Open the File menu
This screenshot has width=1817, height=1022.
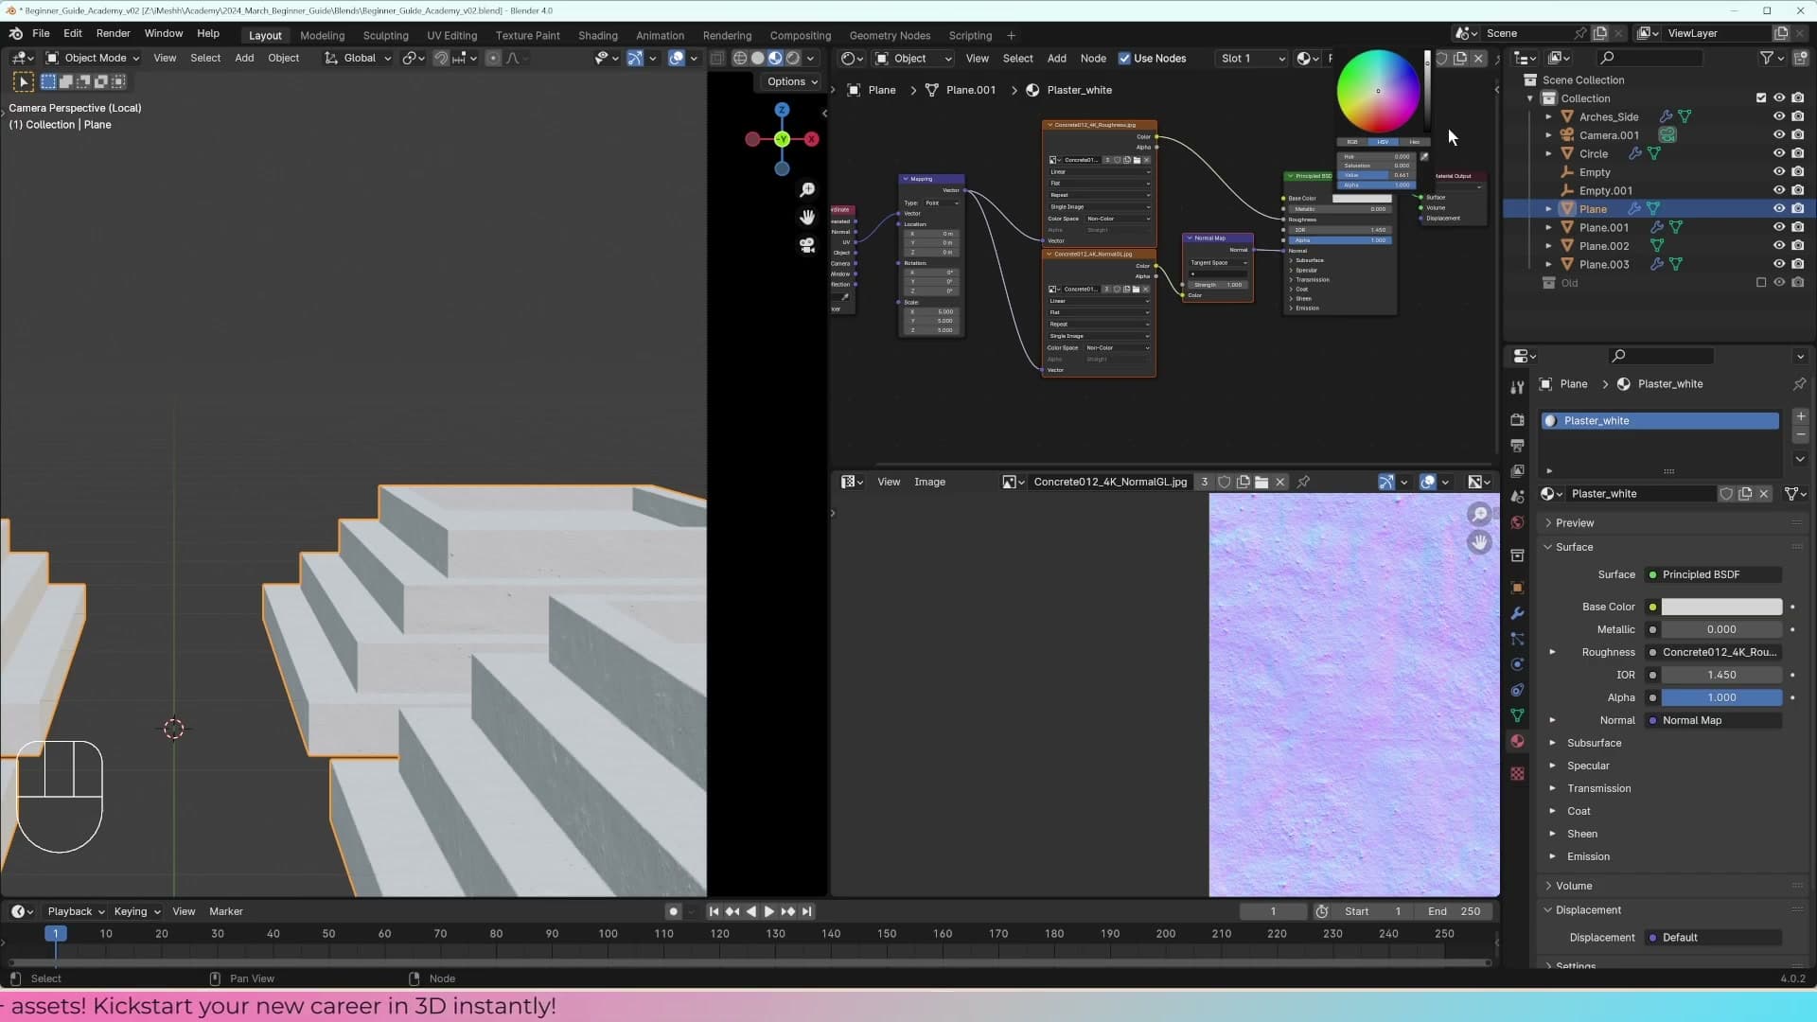coord(41,34)
